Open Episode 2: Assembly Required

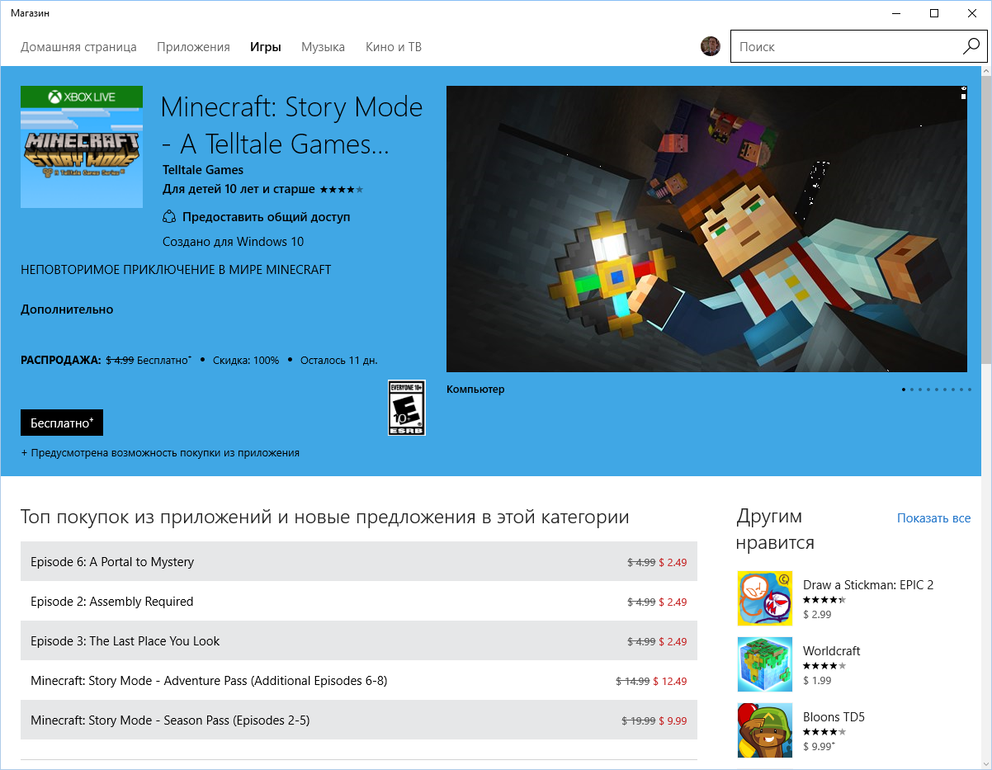[359, 602]
